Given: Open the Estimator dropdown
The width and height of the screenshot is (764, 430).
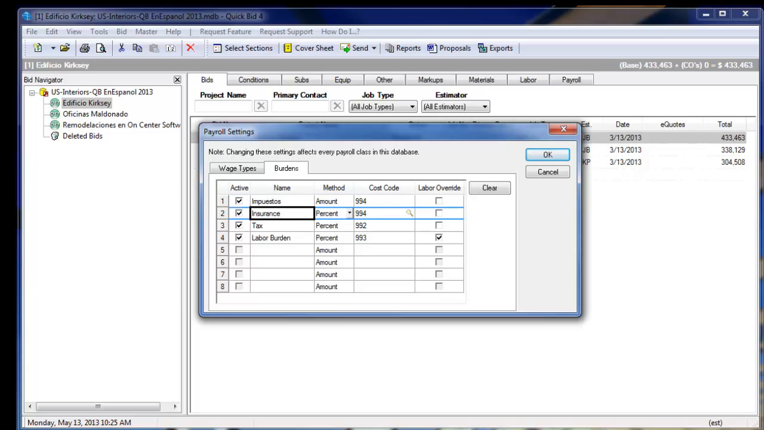Looking at the screenshot, I should pos(485,107).
